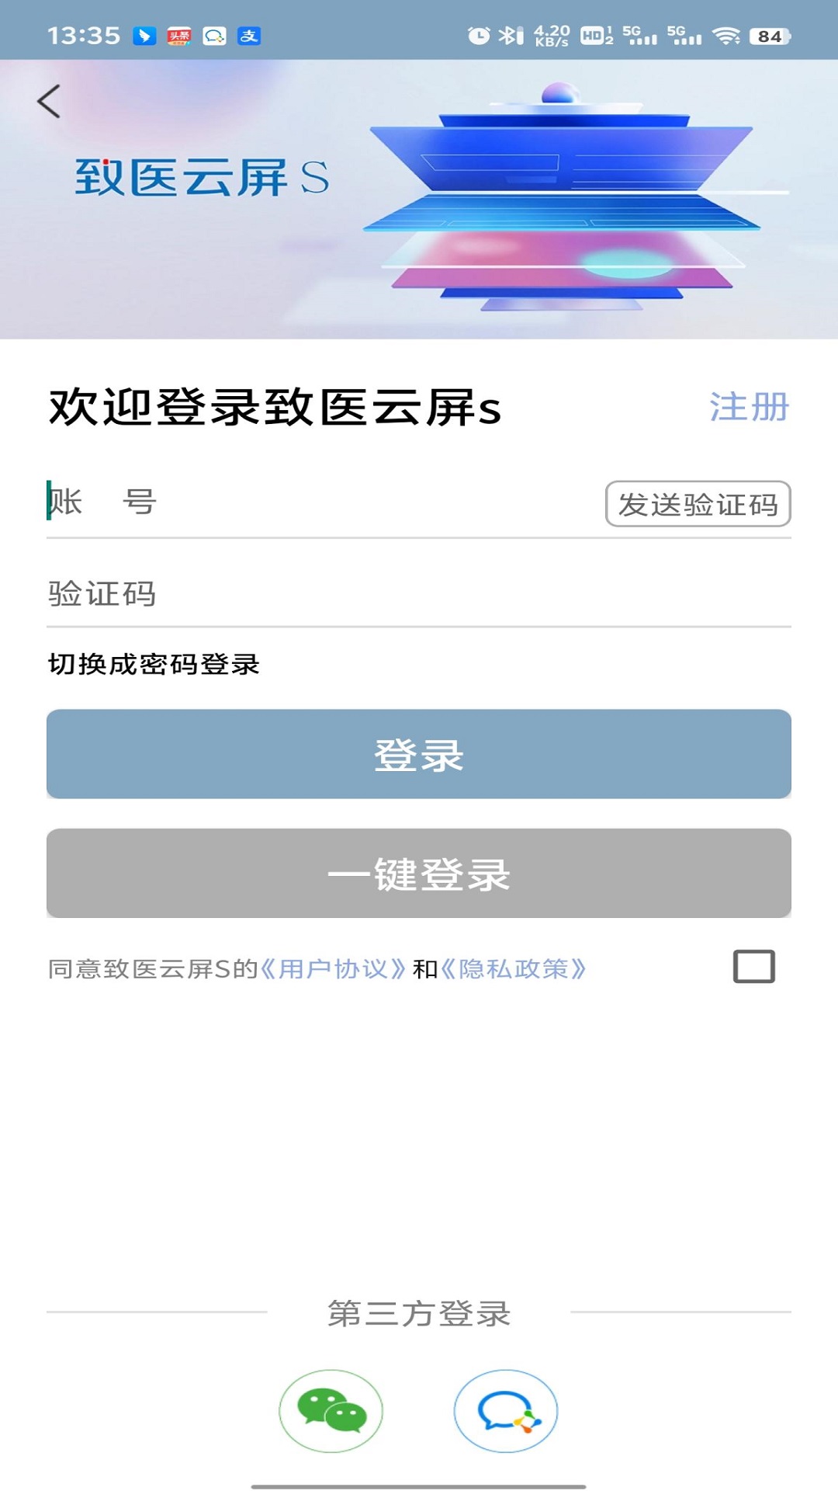This screenshot has height=1491, width=838.
Task: Tap the alarm clock status icon
Action: coord(479,36)
